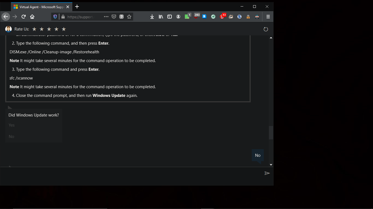Click the orange detective extension icon
Screen dimensions: 373x209
(x=248, y=17)
